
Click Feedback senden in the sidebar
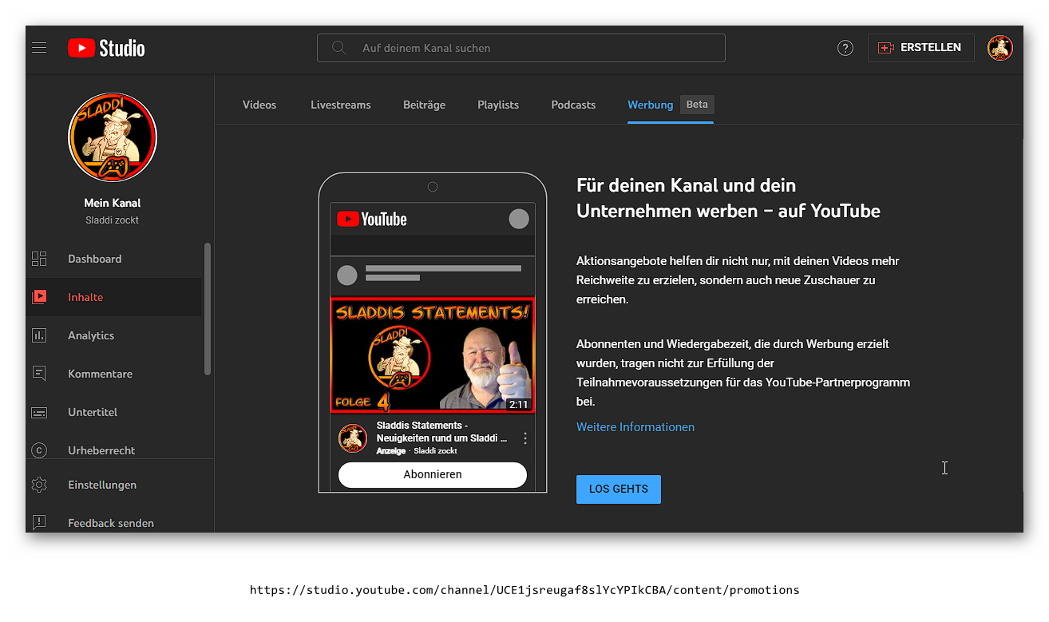pyautogui.click(x=110, y=523)
